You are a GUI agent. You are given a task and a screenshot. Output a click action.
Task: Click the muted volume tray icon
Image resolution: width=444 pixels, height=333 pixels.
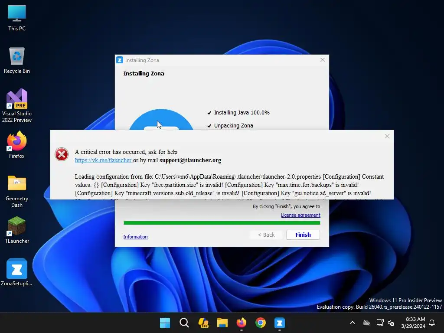tap(392, 323)
